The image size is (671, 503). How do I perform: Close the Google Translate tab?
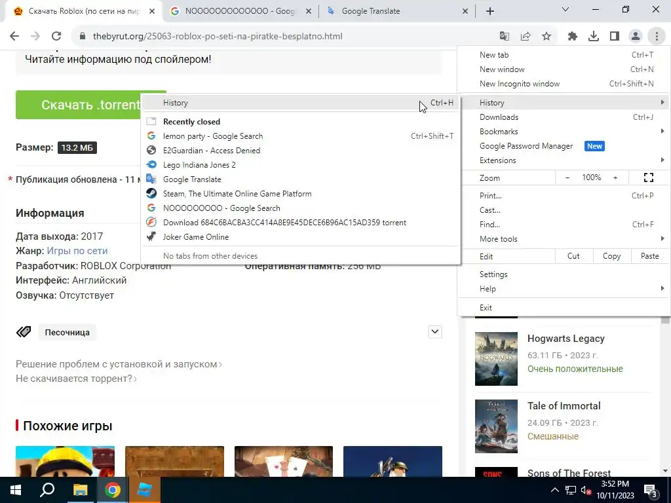(465, 11)
